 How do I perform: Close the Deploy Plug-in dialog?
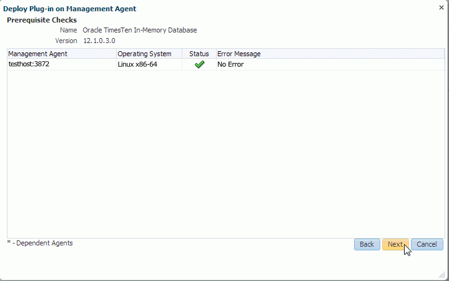coord(442,7)
